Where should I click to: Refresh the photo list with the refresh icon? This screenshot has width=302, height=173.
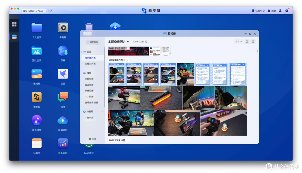click(146, 42)
